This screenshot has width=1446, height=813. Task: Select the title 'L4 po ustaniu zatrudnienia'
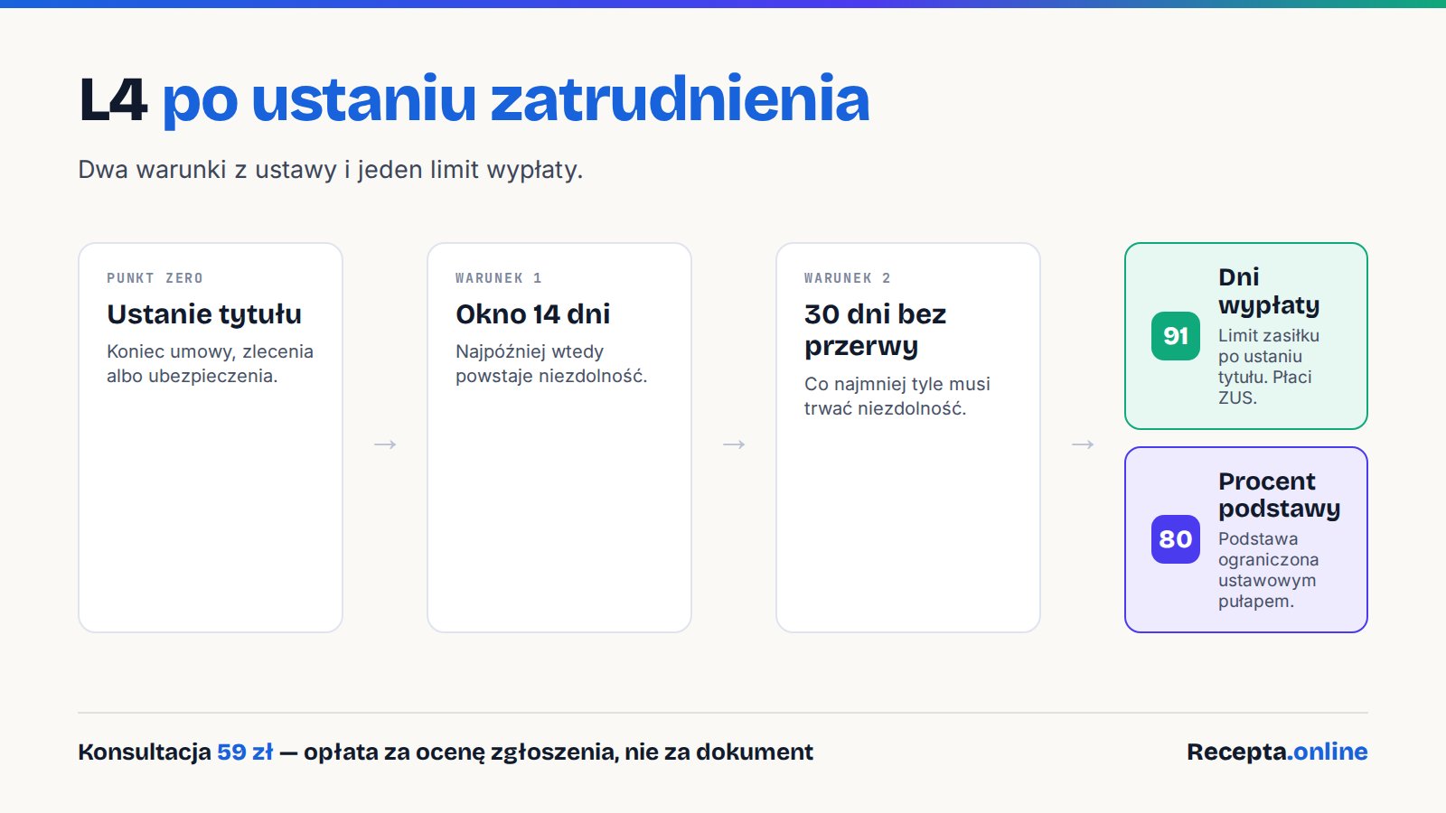click(x=474, y=99)
